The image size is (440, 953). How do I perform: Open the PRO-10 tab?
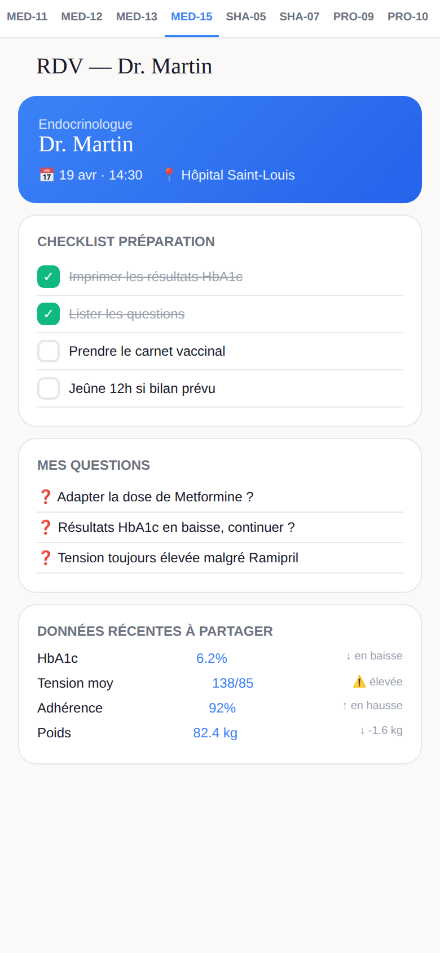pos(408,17)
